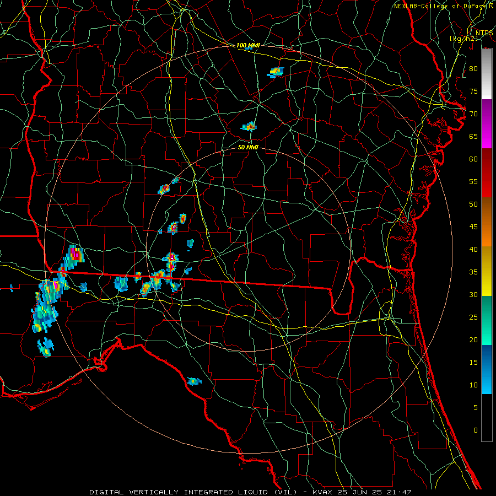Click the 70 value on the scale

click(x=473, y=114)
